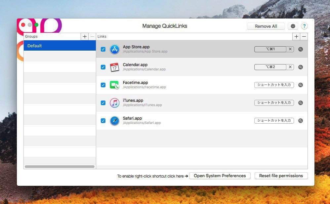Uncheck the App Store.app checkbox

point(103,49)
